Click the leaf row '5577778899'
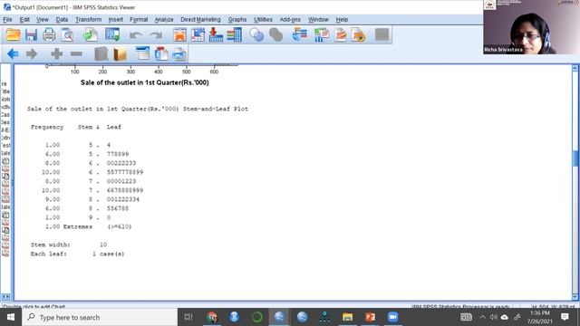The image size is (580, 326). (x=125, y=172)
